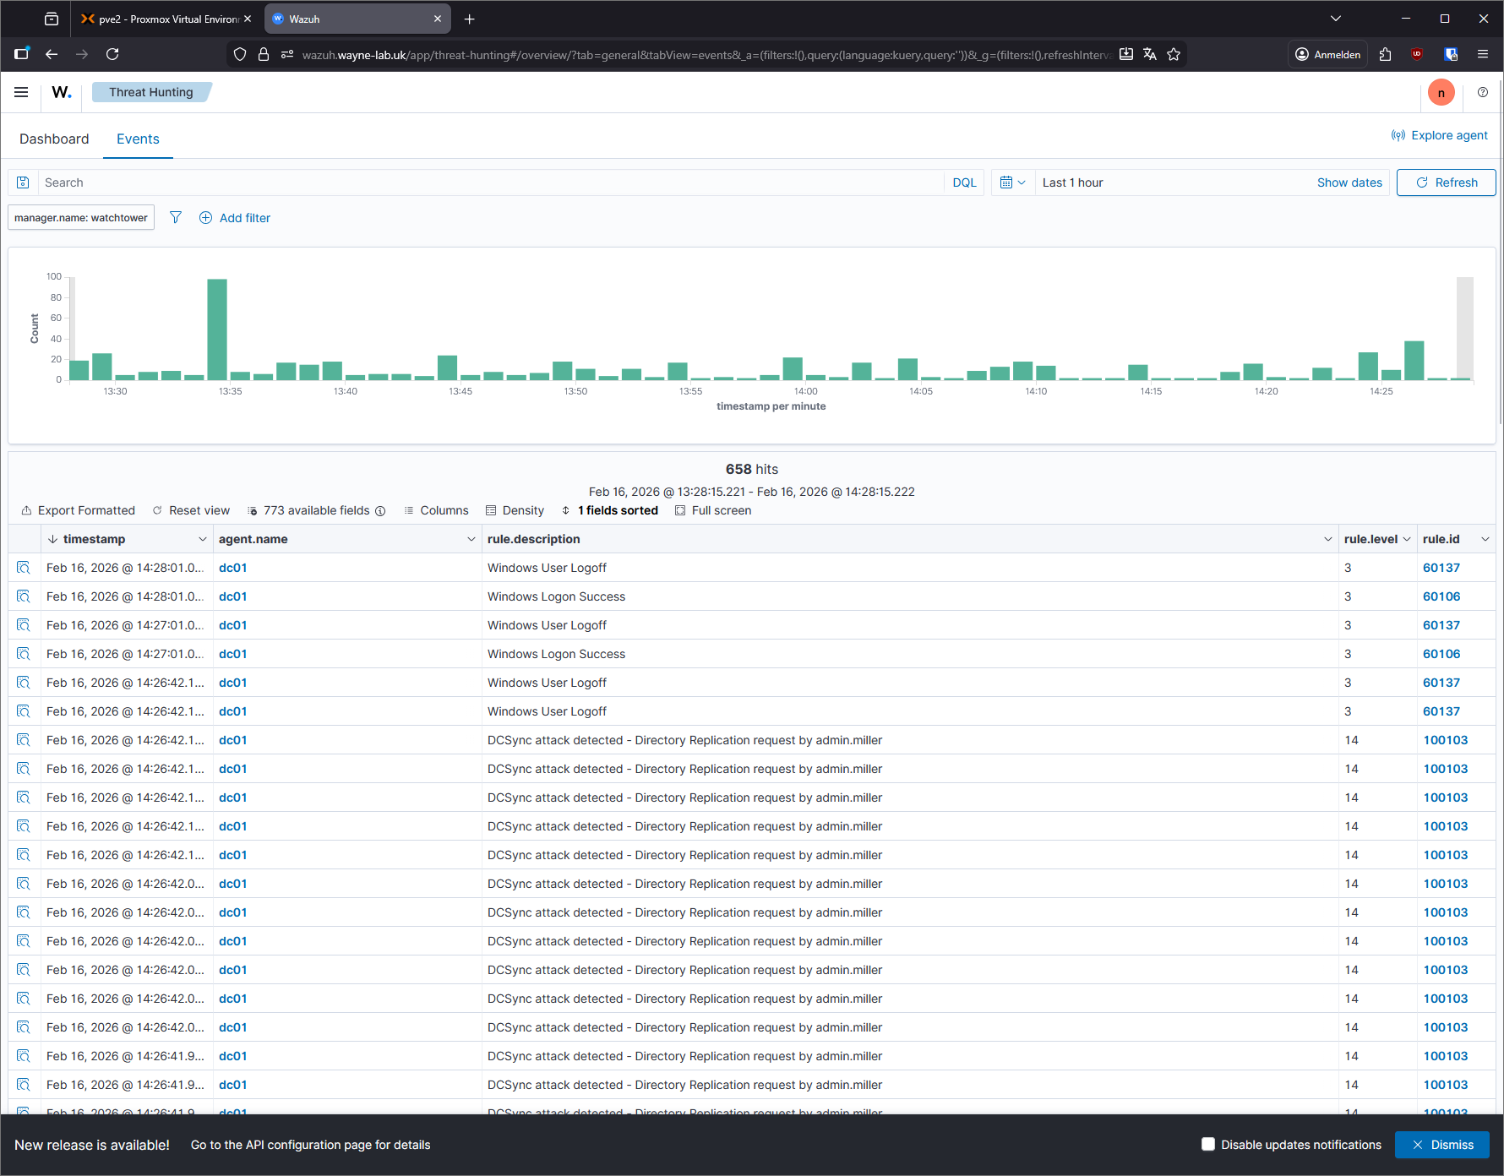This screenshot has height=1176, width=1504.
Task: Click the save query floppy disk icon
Action: [x=23, y=182]
